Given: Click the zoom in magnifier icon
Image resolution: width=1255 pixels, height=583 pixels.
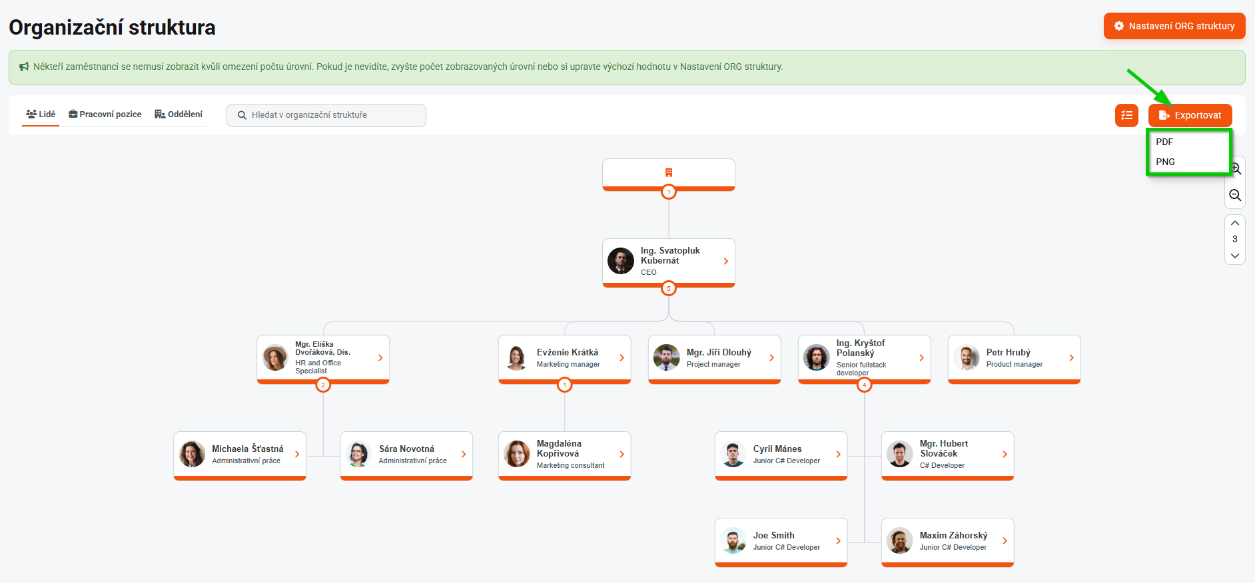Looking at the screenshot, I should tap(1236, 168).
